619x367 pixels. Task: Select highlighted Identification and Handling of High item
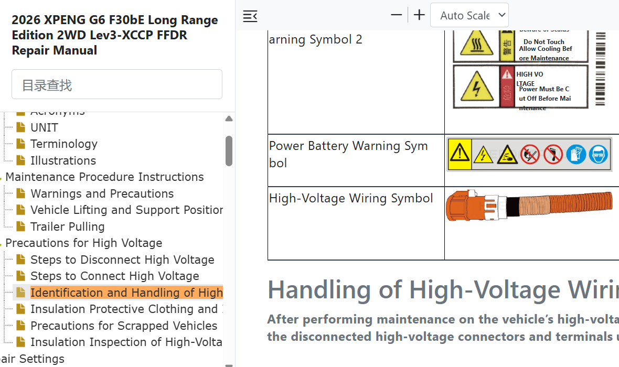pos(127,293)
